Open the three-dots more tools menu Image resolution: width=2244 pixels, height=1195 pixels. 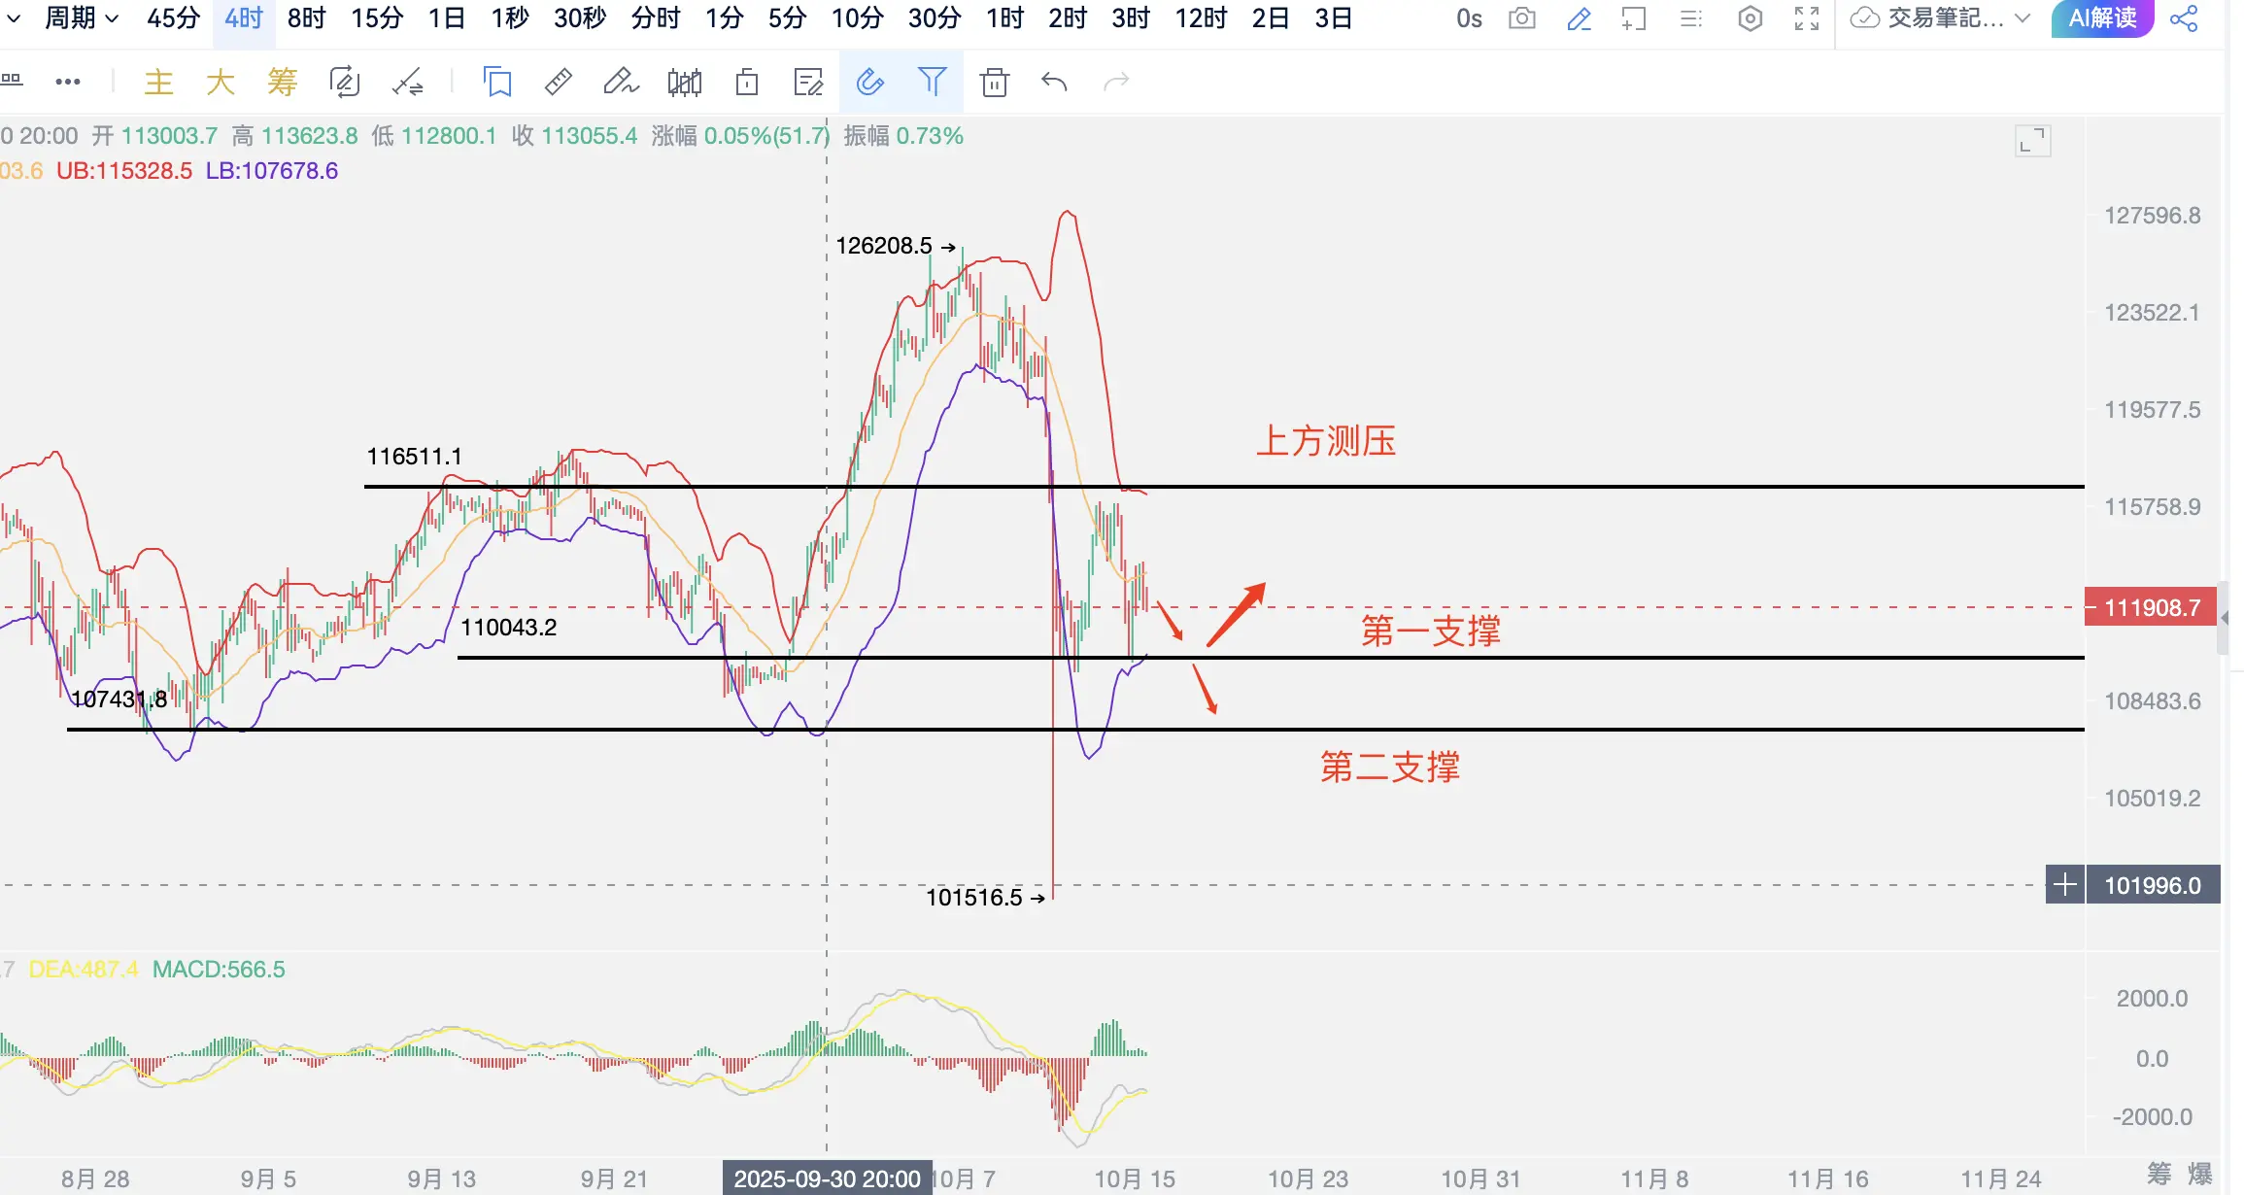click(x=68, y=82)
